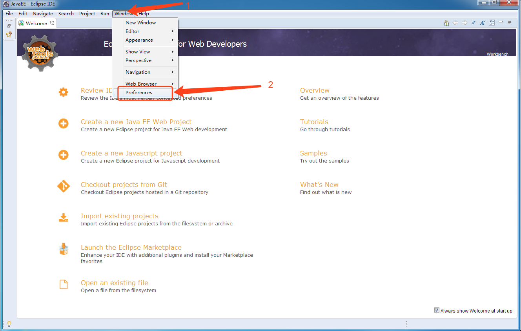Image resolution: width=521 pixels, height=331 pixels.
Task: Open the Run menu
Action: (x=105, y=14)
